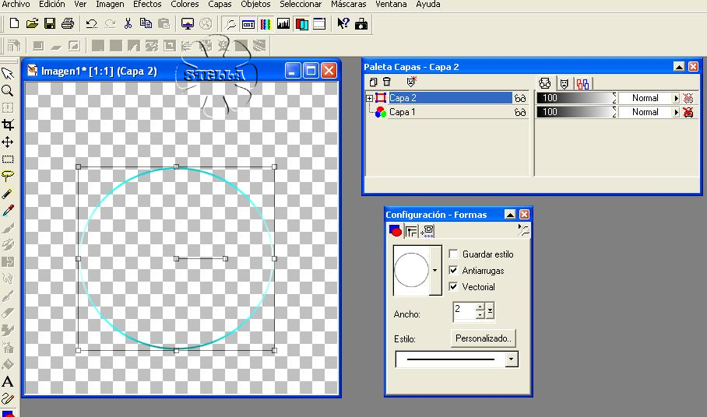Screen dimensions: 707x417
Task: Open the line style dropdown arrow
Action: pos(512,359)
